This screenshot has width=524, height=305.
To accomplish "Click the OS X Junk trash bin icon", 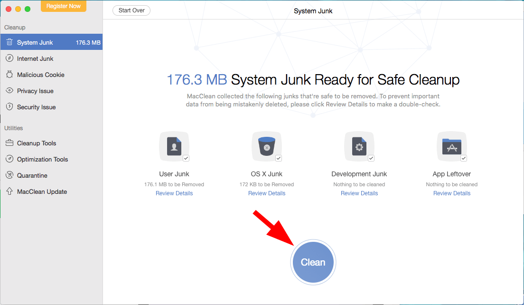I will point(267,146).
